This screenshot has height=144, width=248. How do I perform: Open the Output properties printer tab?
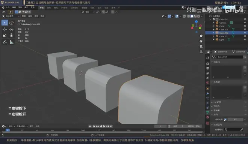click(x=208, y=68)
